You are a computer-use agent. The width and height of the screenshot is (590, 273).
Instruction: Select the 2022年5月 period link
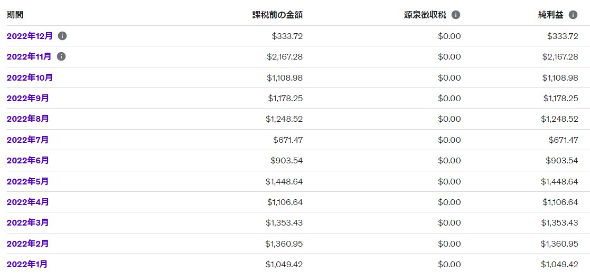pyautogui.click(x=27, y=181)
